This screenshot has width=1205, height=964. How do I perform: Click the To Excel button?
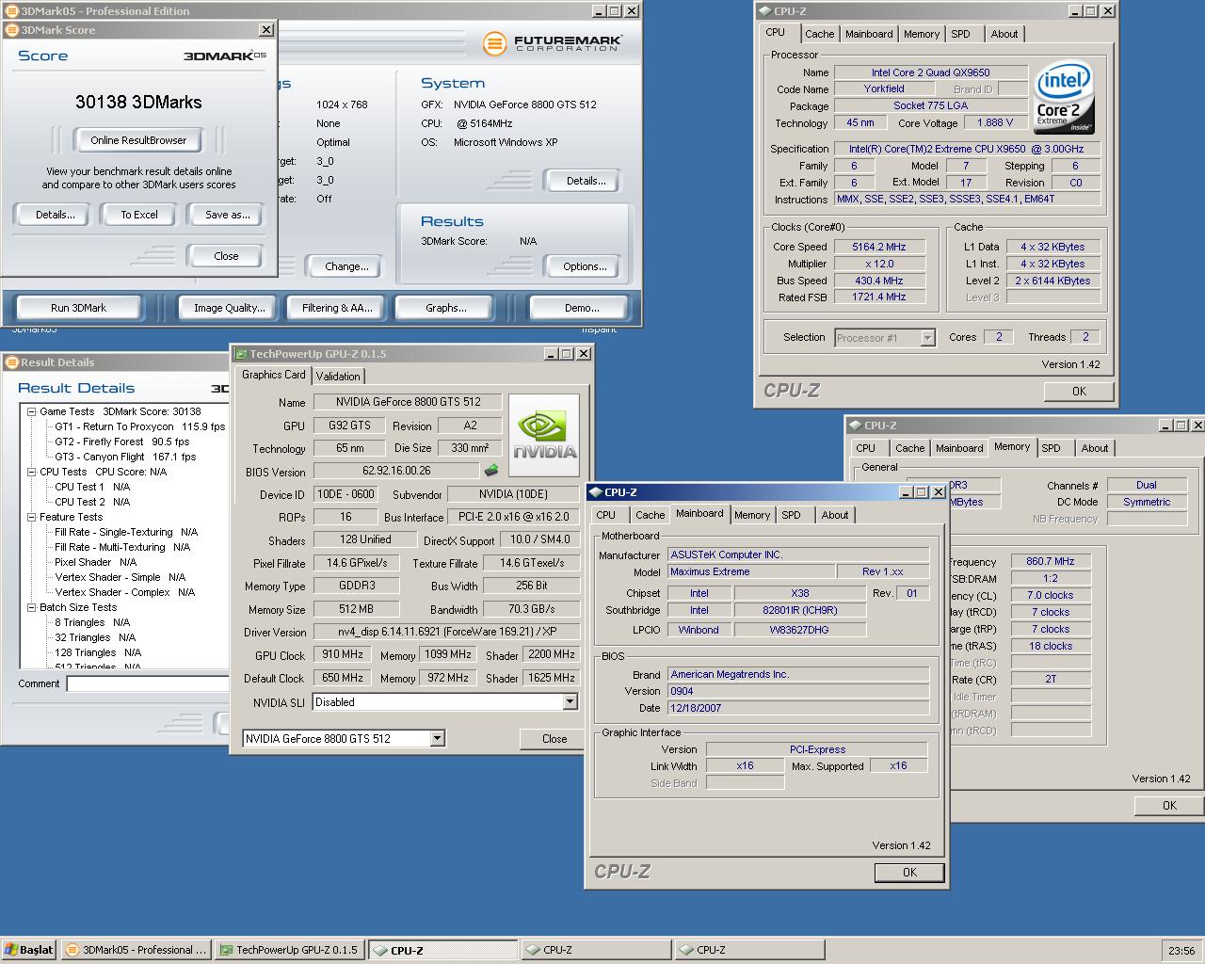[139, 215]
